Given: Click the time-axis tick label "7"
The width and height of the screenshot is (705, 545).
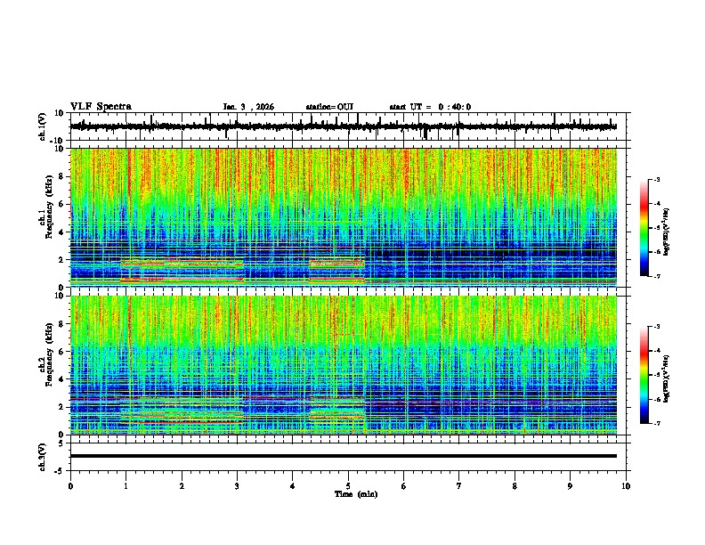Looking at the screenshot, I should (x=459, y=486).
